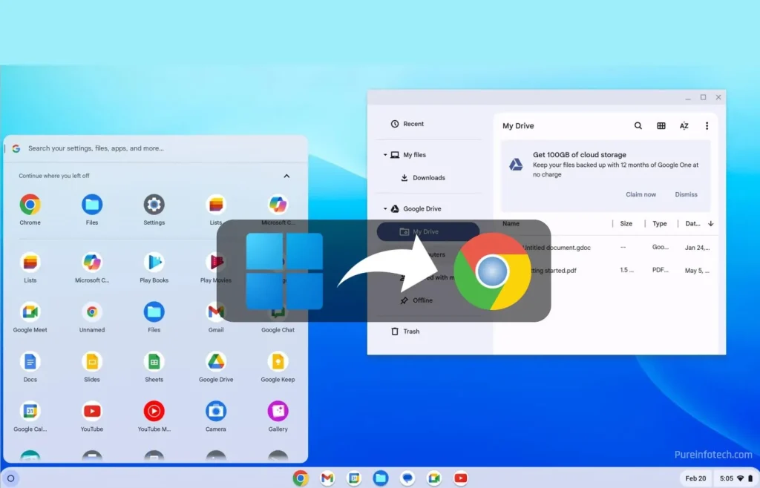760x488 pixels.
Task: Launch the Settings app
Action: [154, 205]
